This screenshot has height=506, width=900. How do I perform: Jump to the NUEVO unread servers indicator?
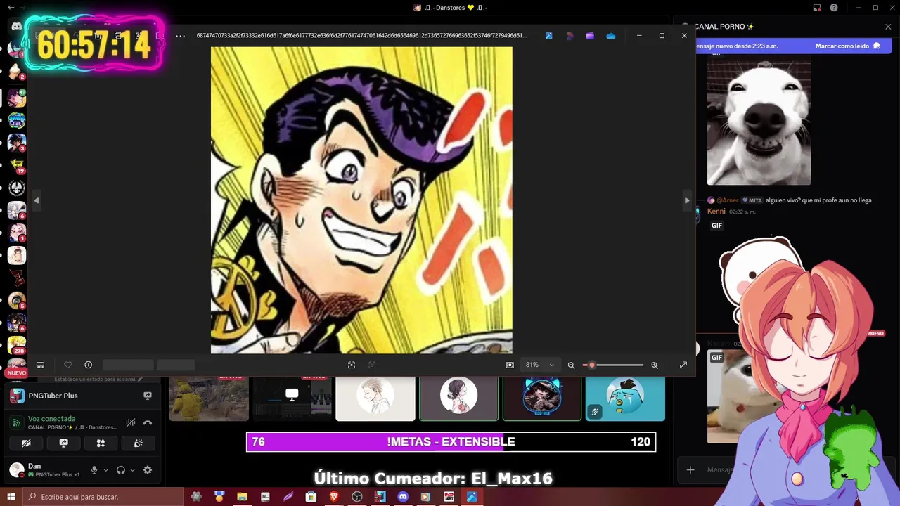point(16,372)
